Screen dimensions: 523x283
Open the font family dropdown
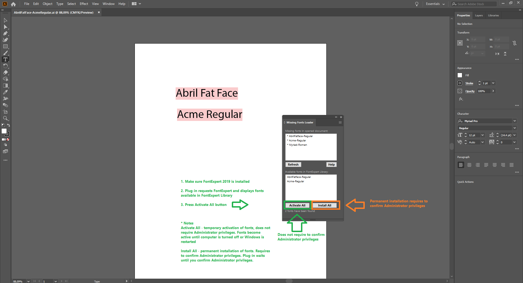515,121
